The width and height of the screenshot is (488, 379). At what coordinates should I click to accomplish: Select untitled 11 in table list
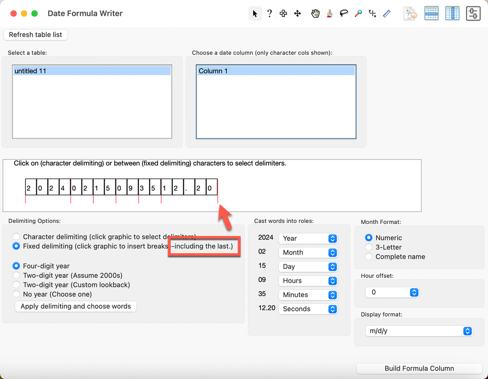click(92, 71)
